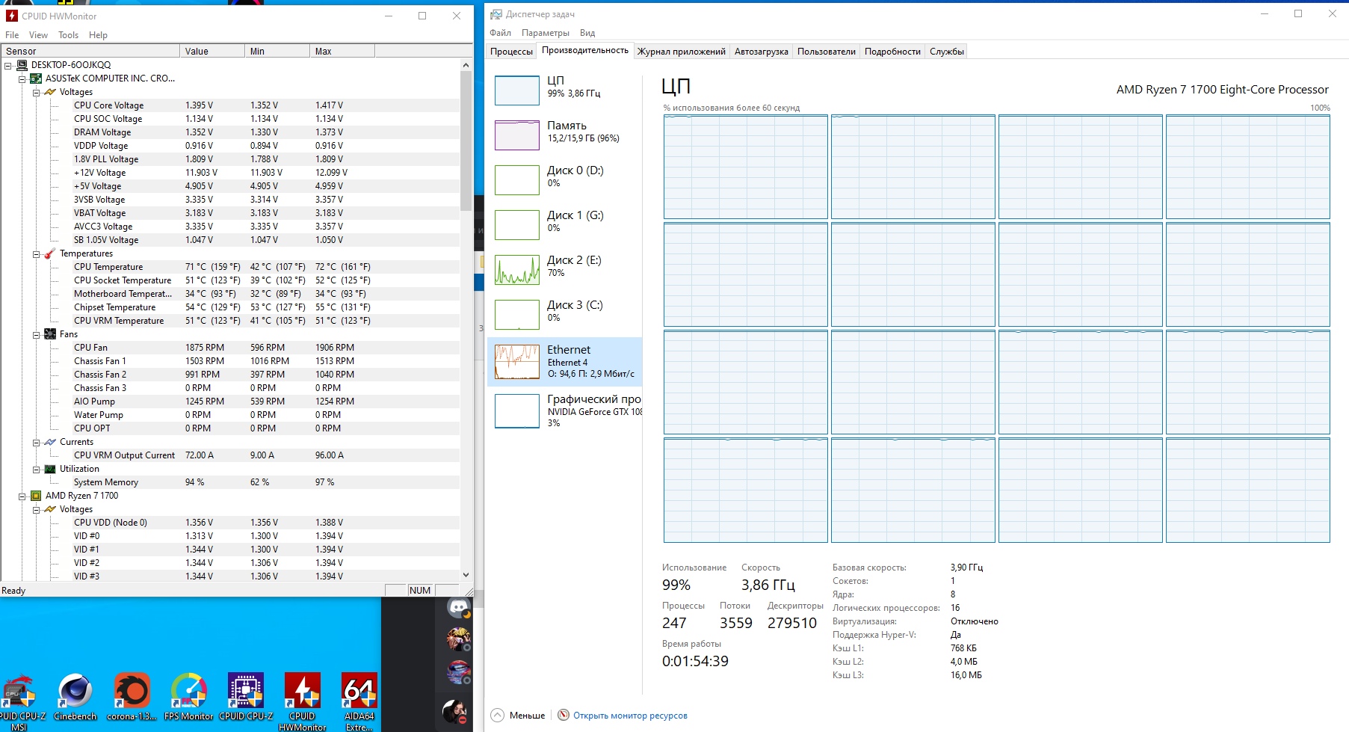This screenshot has width=1349, height=732.
Task: Click the Max column header in HWMonitor
Action: tap(342, 51)
